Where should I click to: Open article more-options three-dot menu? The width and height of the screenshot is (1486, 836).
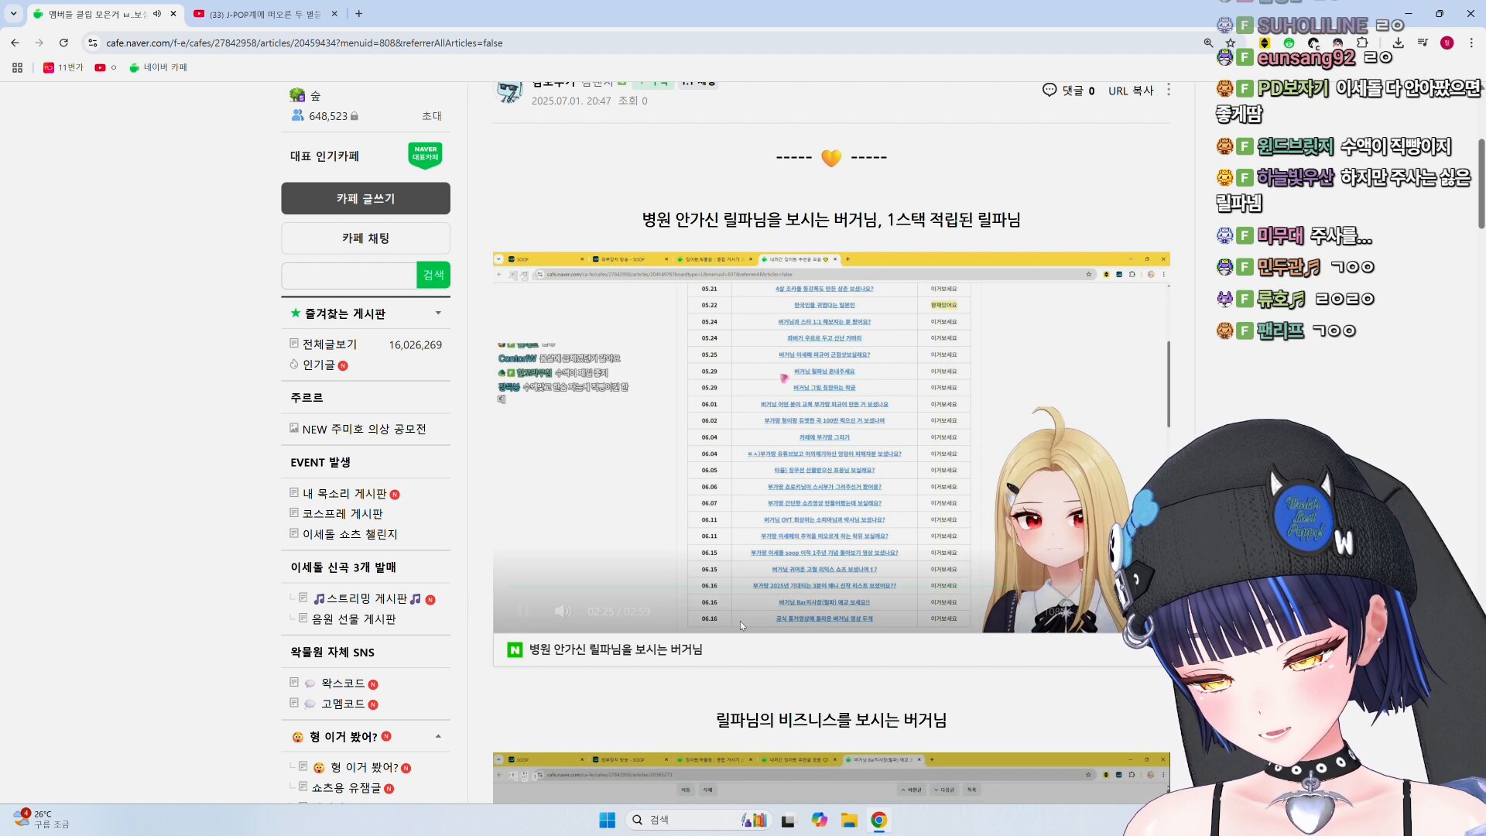point(1168,91)
